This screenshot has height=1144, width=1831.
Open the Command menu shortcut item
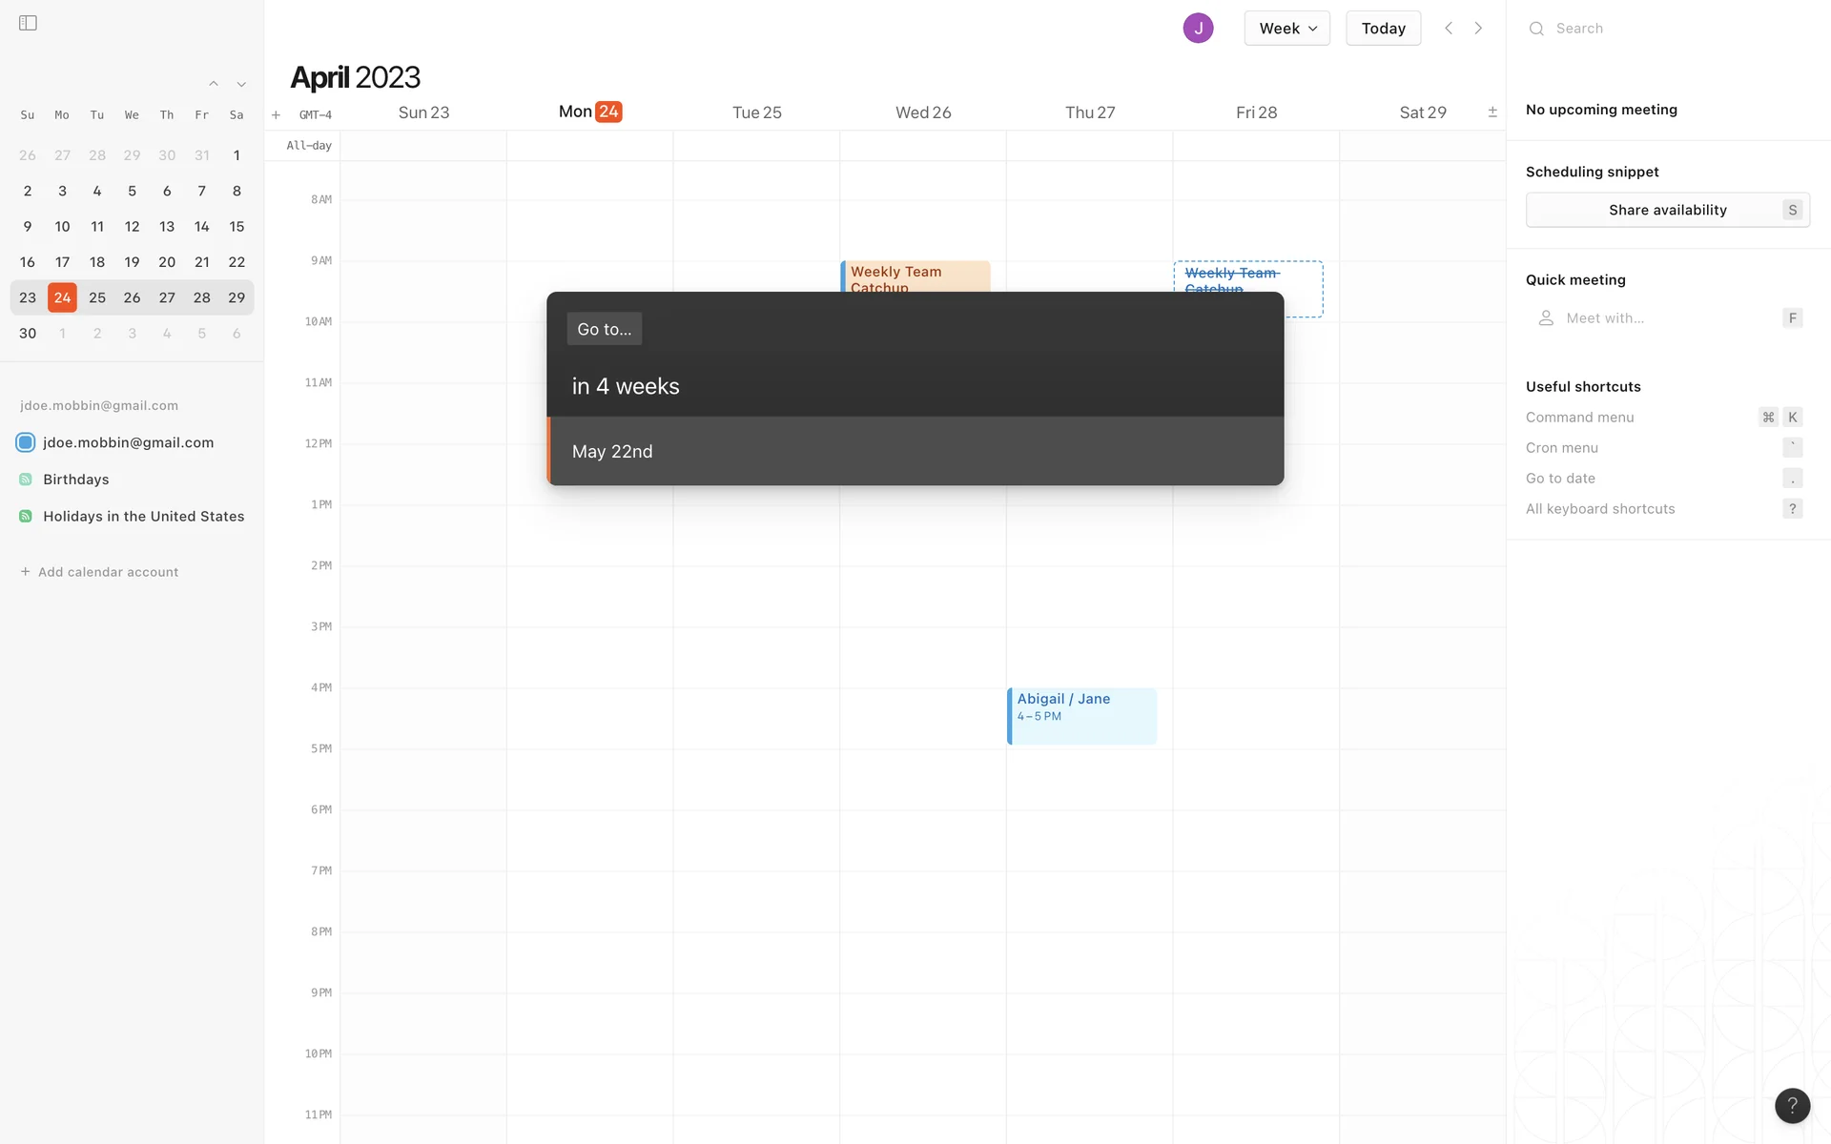[x=1579, y=418]
